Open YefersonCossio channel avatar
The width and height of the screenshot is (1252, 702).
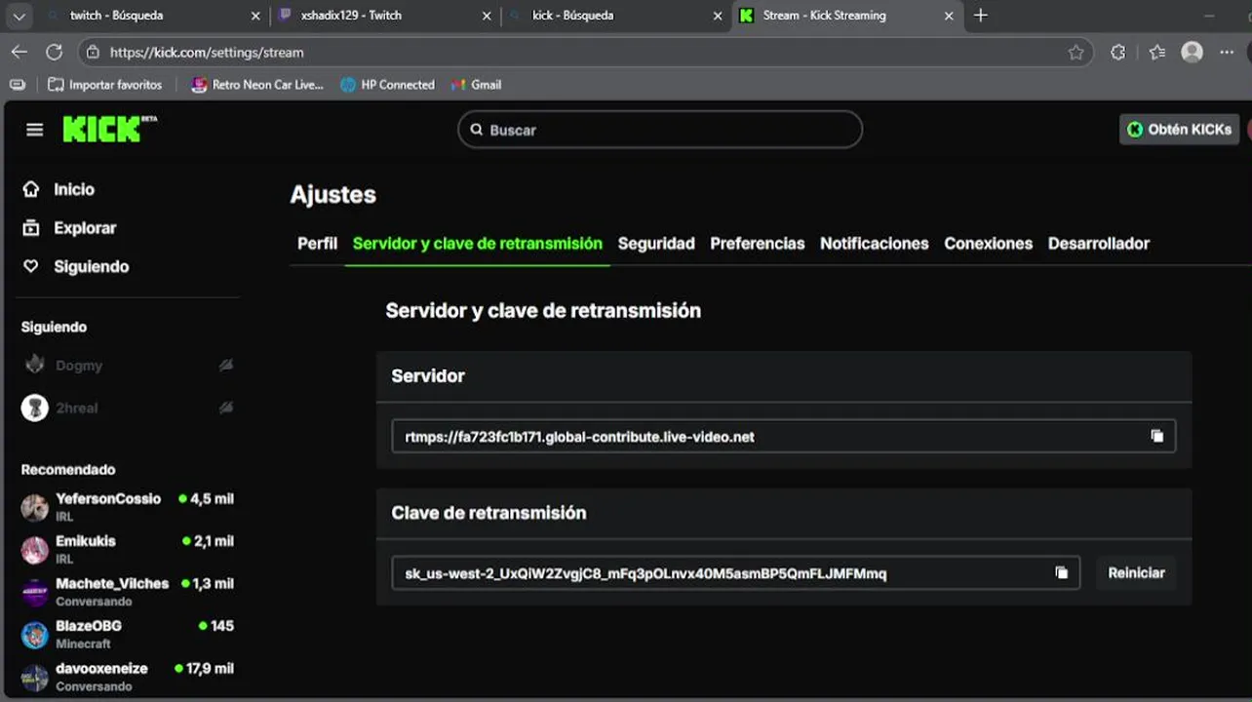click(x=35, y=507)
